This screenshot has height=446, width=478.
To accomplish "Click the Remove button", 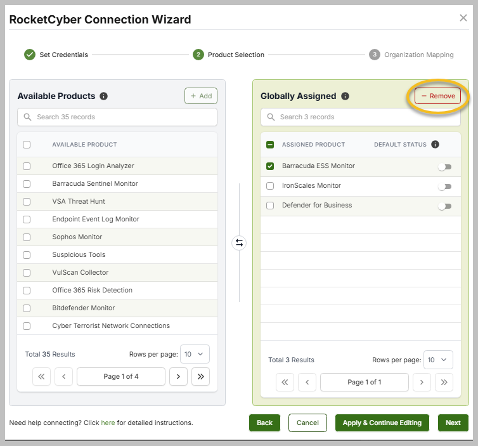I will point(438,96).
